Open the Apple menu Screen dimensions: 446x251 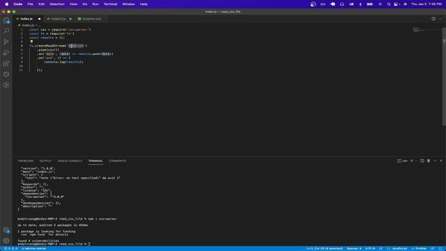tap(6, 4)
